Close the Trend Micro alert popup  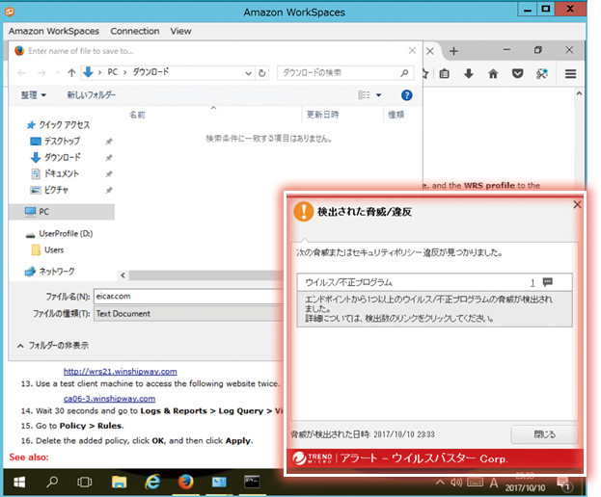[x=577, y=205]
